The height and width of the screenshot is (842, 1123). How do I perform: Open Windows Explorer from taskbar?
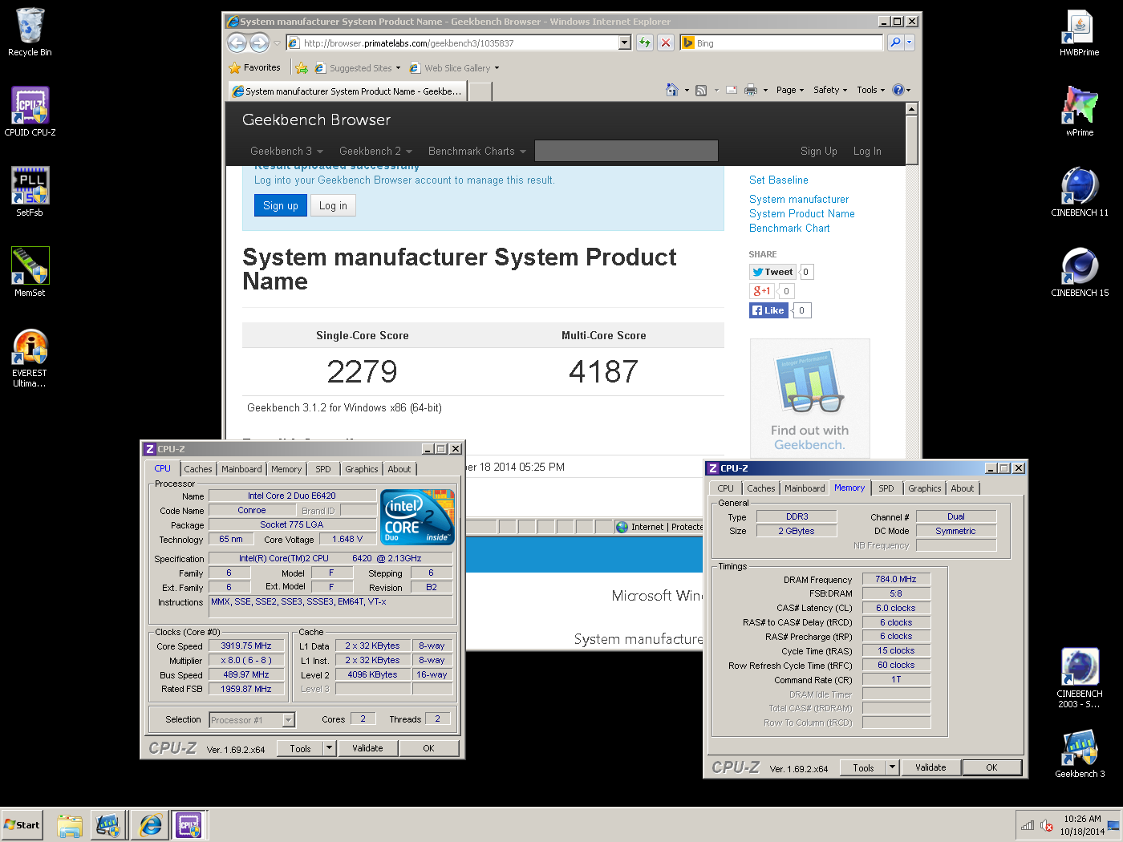pyautogui.click(x=70, y=824)
